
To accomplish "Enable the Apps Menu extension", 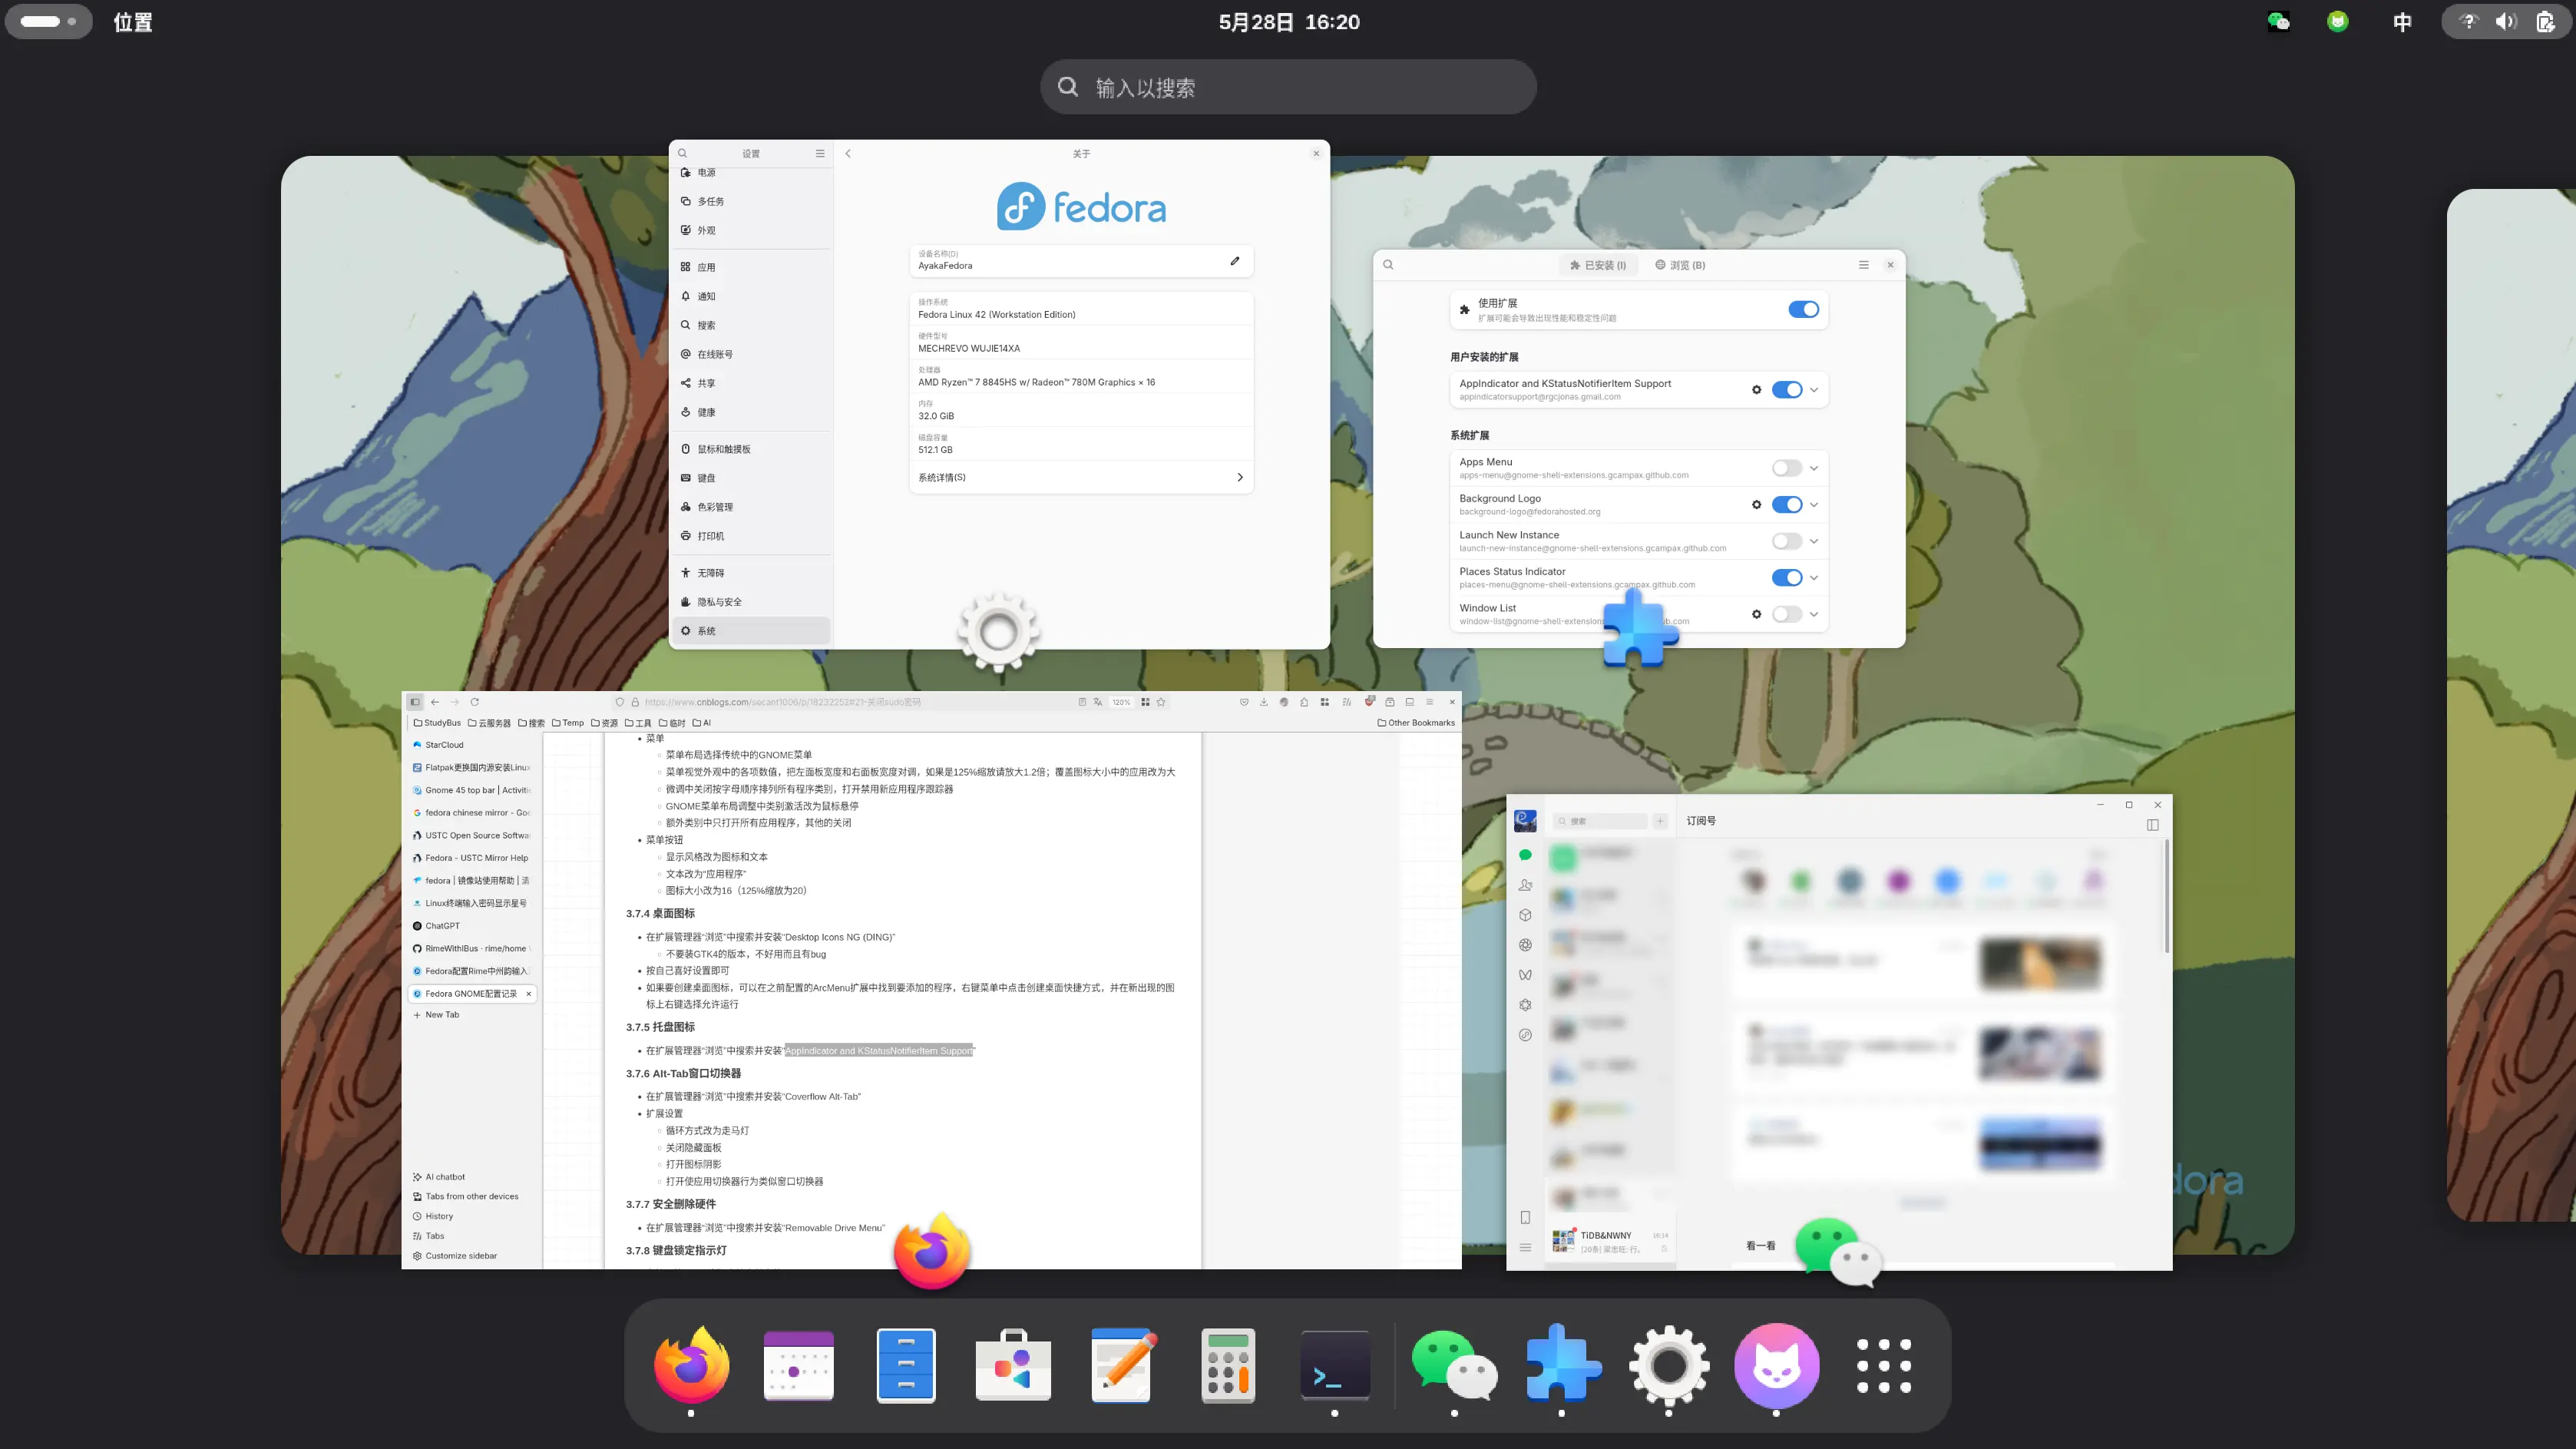I will click(1786, 468).
